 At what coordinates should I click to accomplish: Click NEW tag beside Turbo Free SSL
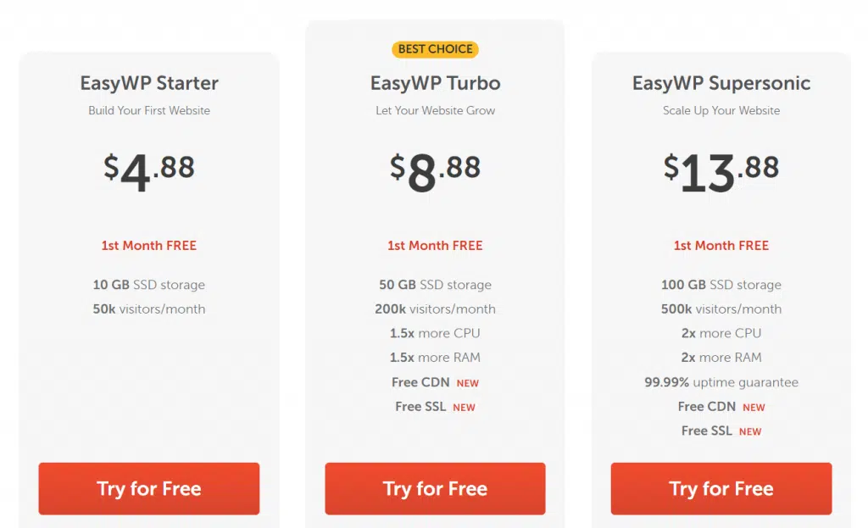coord(464,408)
